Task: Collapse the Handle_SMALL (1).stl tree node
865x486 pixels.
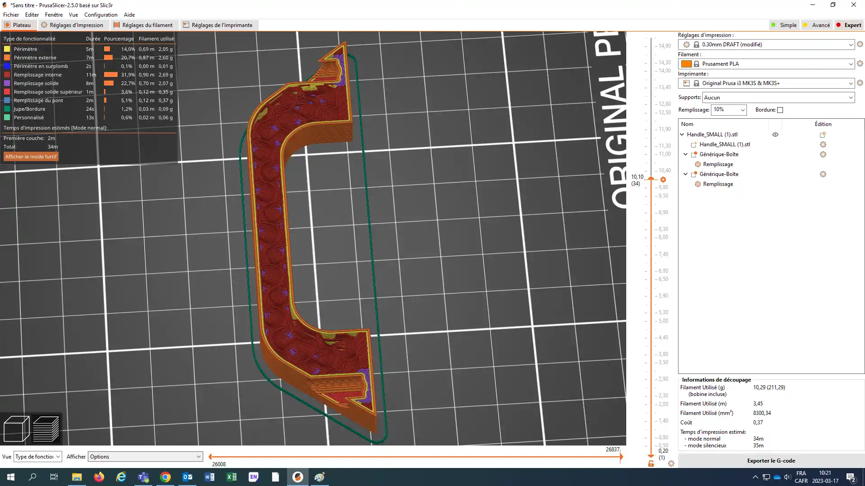Action: click(x=682, y=135)
